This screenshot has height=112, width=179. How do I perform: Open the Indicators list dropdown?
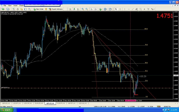point(101,9)
